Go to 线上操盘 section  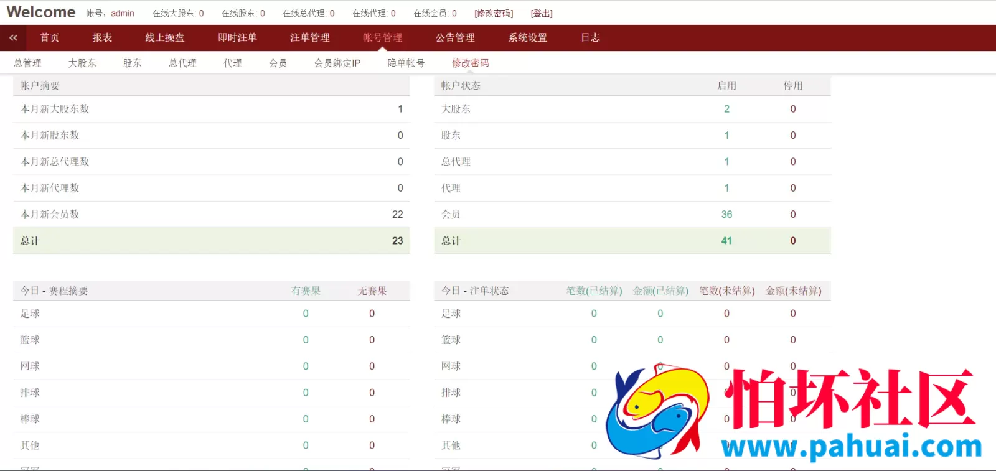point(165,38)
